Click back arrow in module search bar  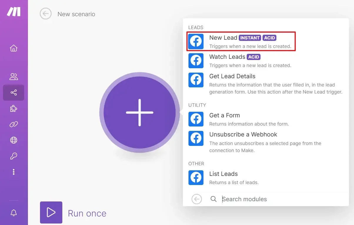pos(197,199)
